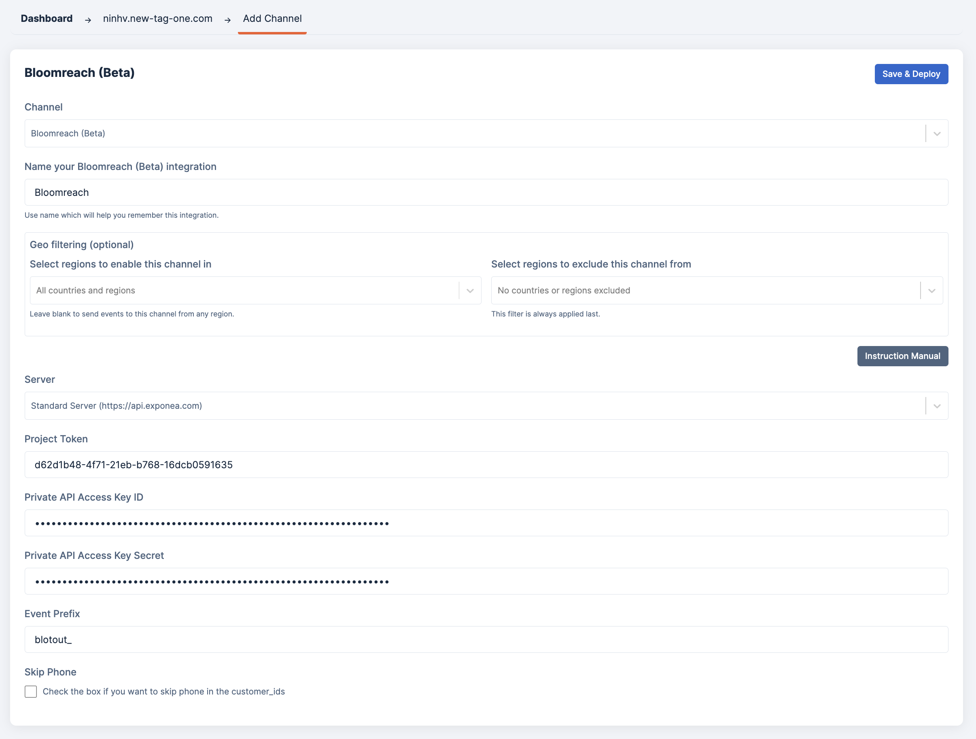Open ninhv.new-tag-one.com breadcrumb link
Image resolution: width=976 pixels, height=739 pixels.
click(157, 19)
